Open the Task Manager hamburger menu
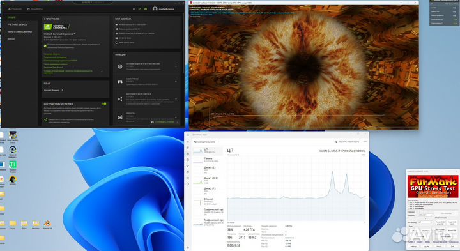The height and width of the screenshot is (251, 460). point(188,142)
